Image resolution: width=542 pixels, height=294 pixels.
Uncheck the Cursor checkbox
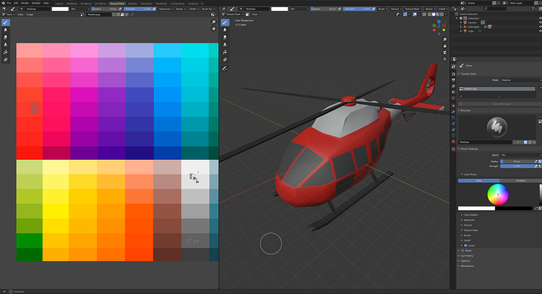465,245
